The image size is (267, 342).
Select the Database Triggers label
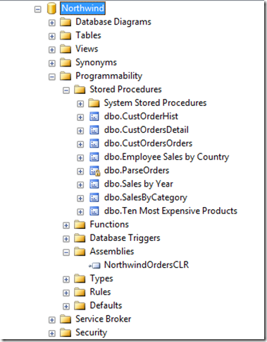coord(125,238)
